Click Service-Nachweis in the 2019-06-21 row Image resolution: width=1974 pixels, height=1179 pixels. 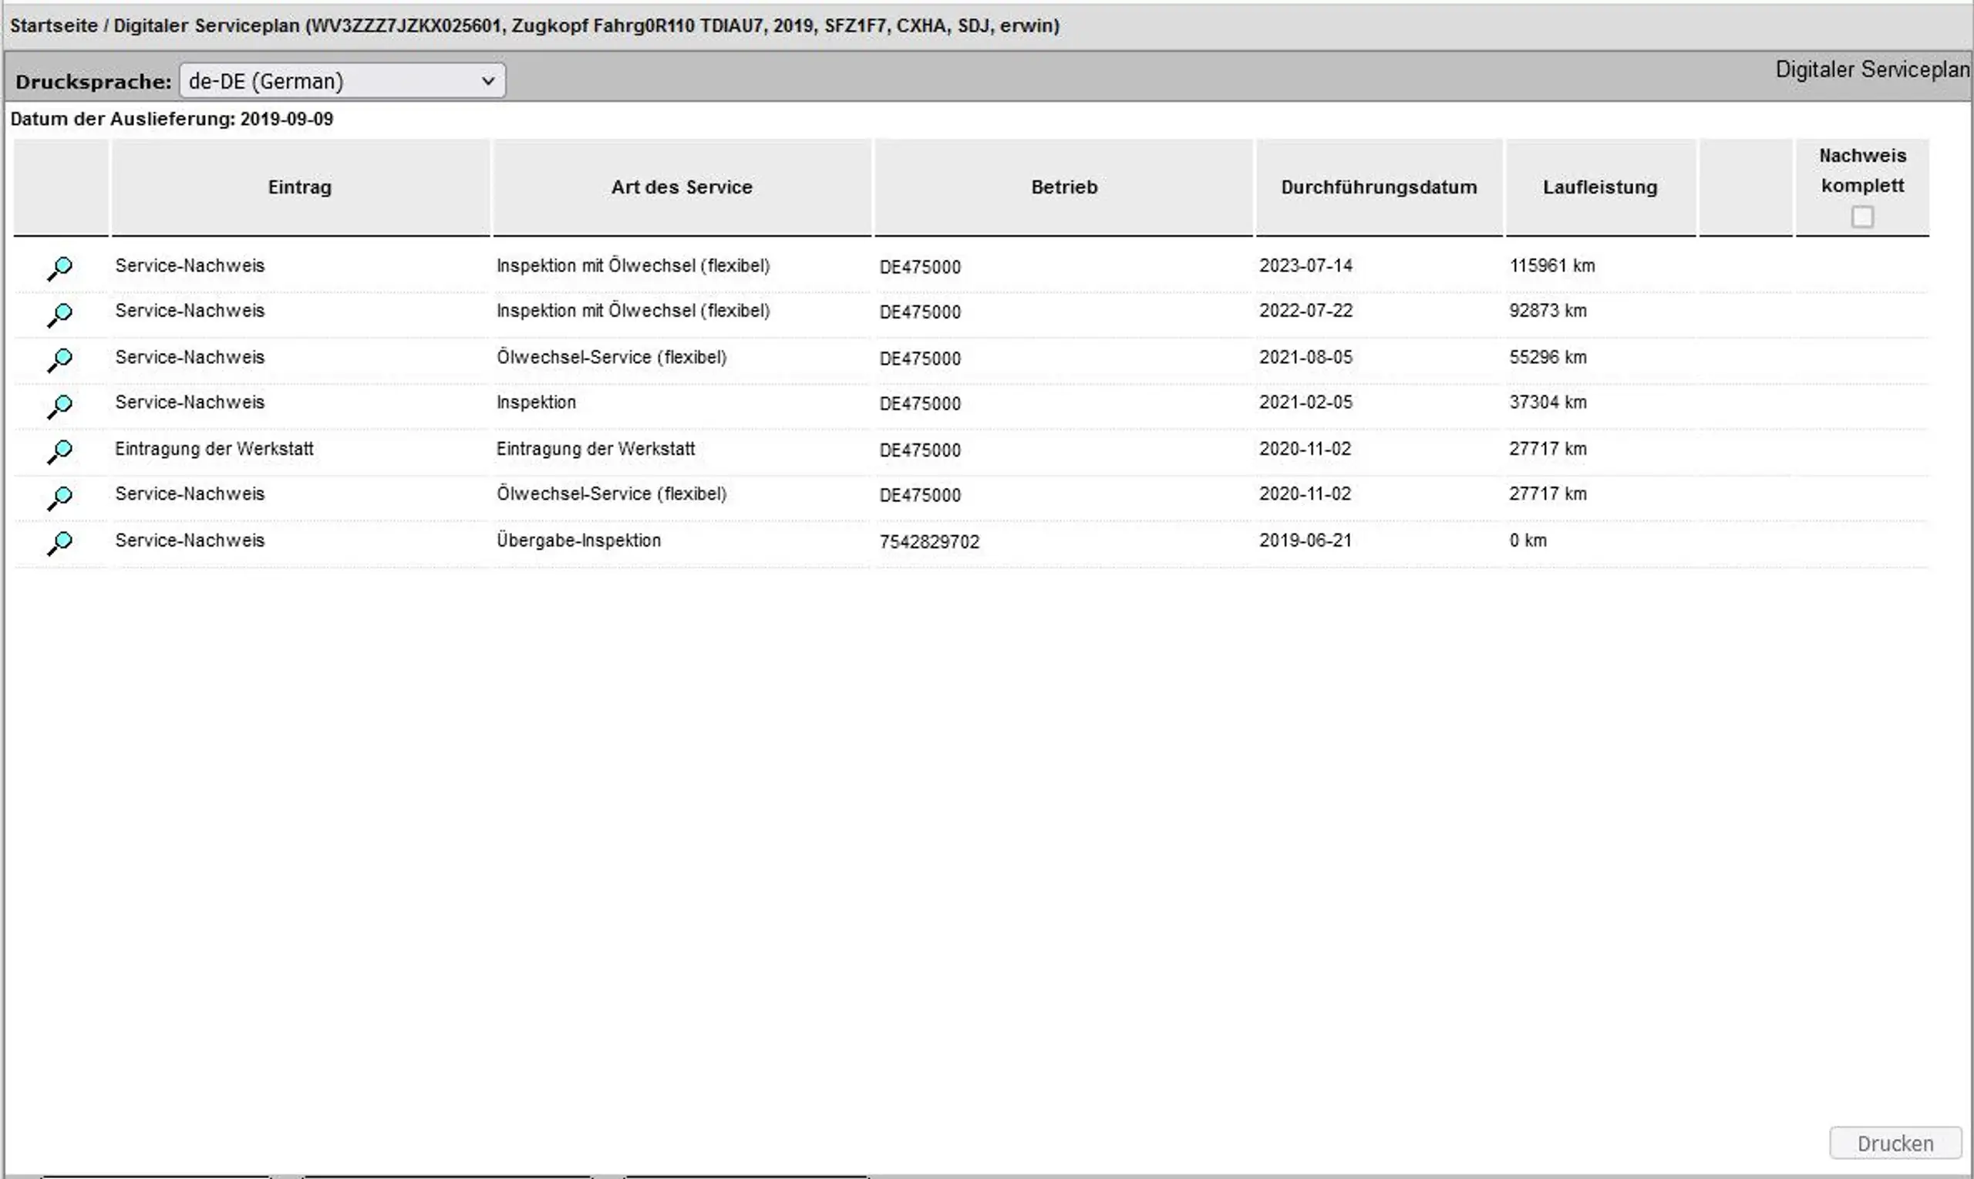point(190,541)
